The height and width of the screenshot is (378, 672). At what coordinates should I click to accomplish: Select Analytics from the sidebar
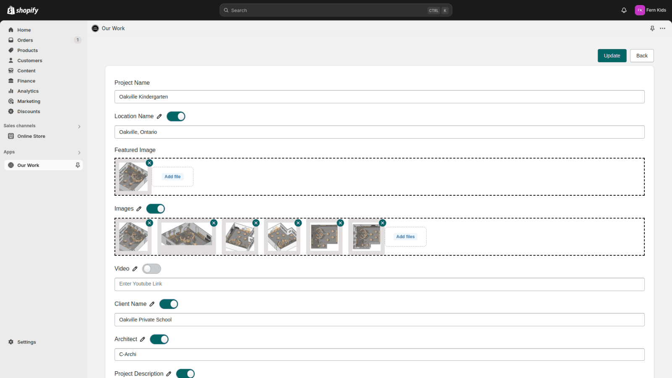click(x=27, y=91)
